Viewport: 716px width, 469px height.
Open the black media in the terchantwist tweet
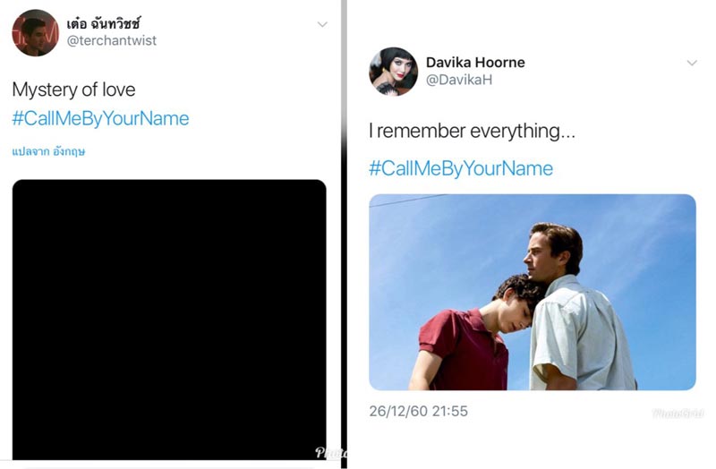[168, 313]
